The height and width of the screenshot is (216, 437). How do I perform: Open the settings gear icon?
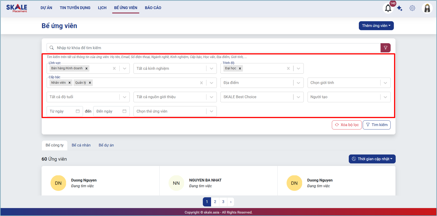click(x=412, y=8)
